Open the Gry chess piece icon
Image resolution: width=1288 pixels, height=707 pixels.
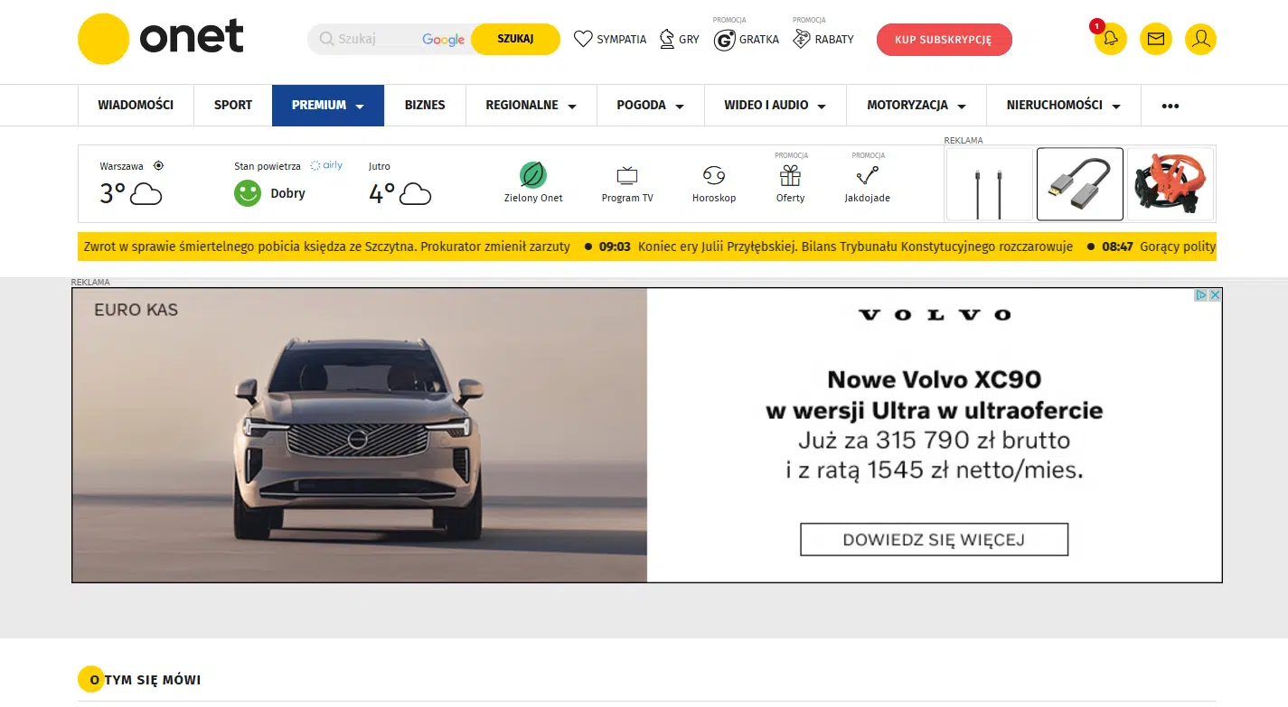[x=667, y=39]
